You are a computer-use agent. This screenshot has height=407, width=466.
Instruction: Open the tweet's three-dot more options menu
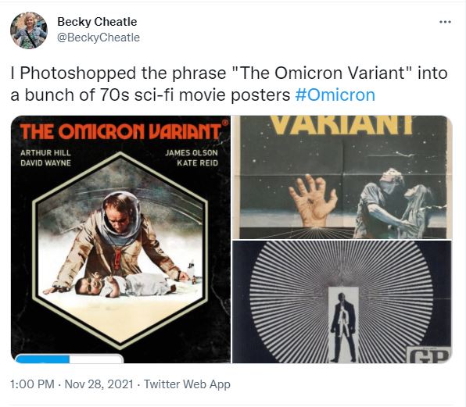[x=445, y=22]
